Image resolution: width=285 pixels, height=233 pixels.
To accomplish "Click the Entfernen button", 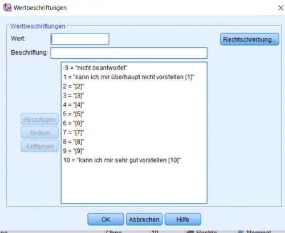I will 39,146.
